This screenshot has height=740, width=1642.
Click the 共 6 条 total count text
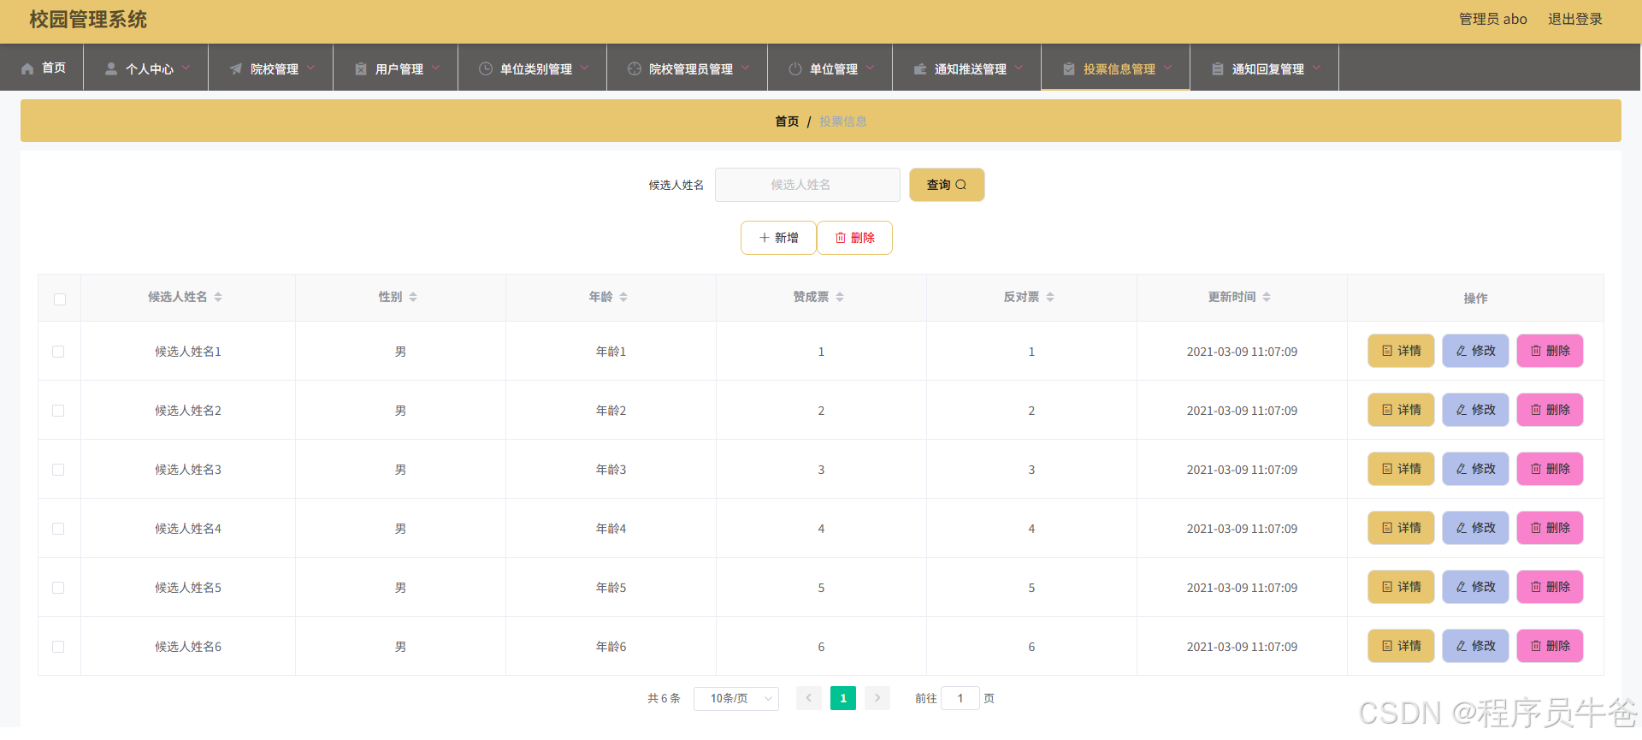(664, 698)
